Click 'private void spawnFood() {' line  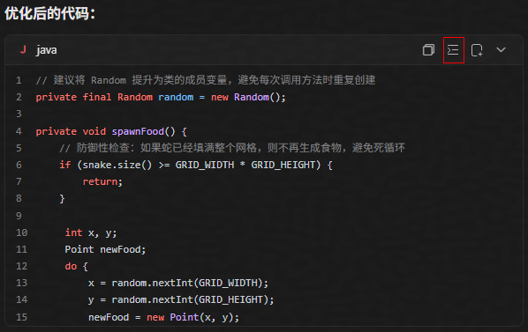tap(111, 131)
